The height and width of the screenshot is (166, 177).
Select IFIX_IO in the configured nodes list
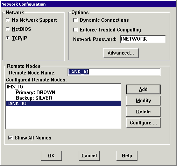click(63, 87)
